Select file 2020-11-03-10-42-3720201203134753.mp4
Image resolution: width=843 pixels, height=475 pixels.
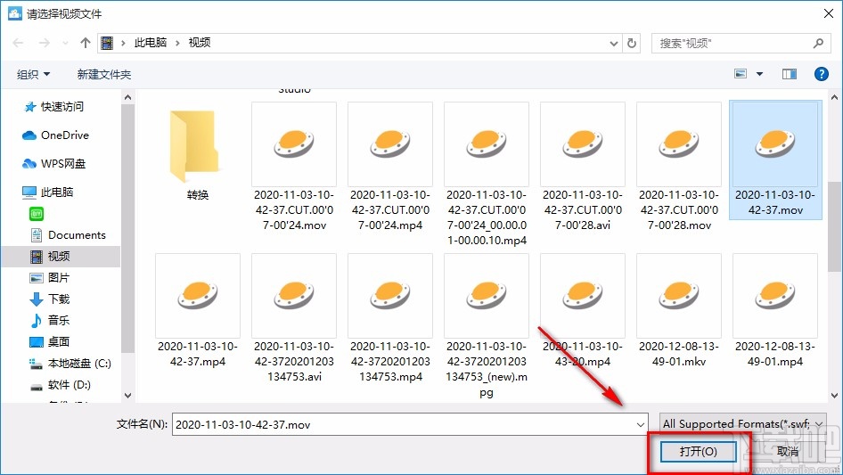[390, 318]
